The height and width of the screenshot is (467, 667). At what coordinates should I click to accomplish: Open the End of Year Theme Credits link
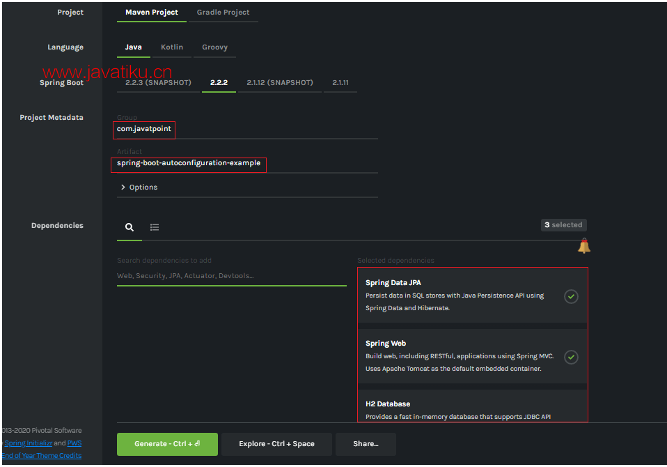tap(41, 456)
